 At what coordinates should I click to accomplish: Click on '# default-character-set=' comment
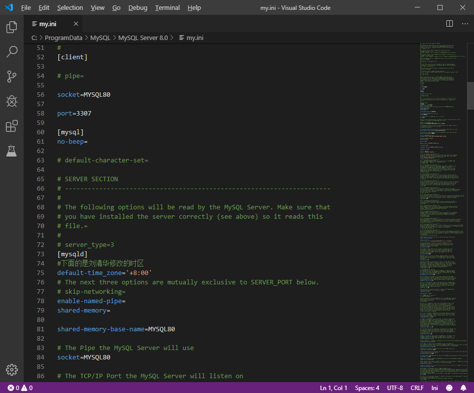coord(103,160)
